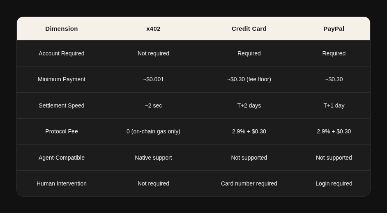The width and height of the screenshot is (387, 213).
Task: Click the Agent-Compatible row label
Action: 62,158
